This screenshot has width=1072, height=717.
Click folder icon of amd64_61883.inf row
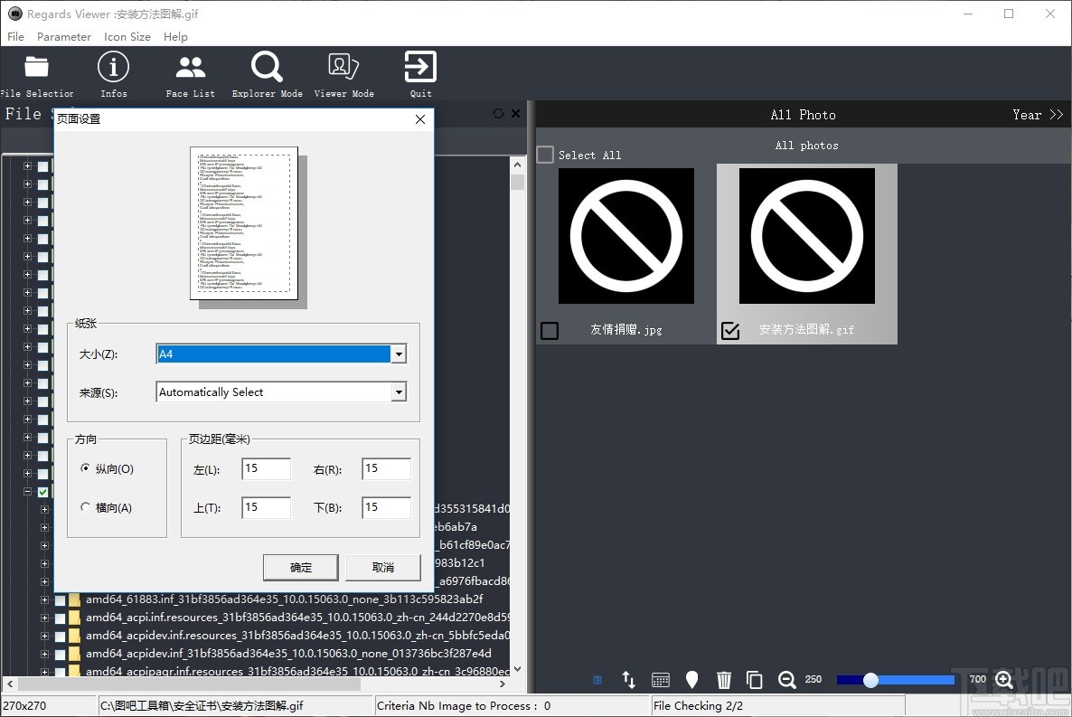coord(74,599)
